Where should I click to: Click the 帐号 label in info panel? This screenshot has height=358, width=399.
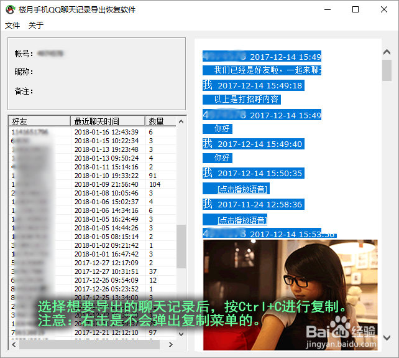24,54
